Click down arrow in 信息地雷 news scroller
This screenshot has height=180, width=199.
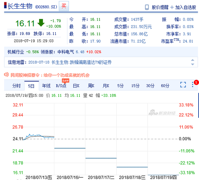tap(192, 64)
